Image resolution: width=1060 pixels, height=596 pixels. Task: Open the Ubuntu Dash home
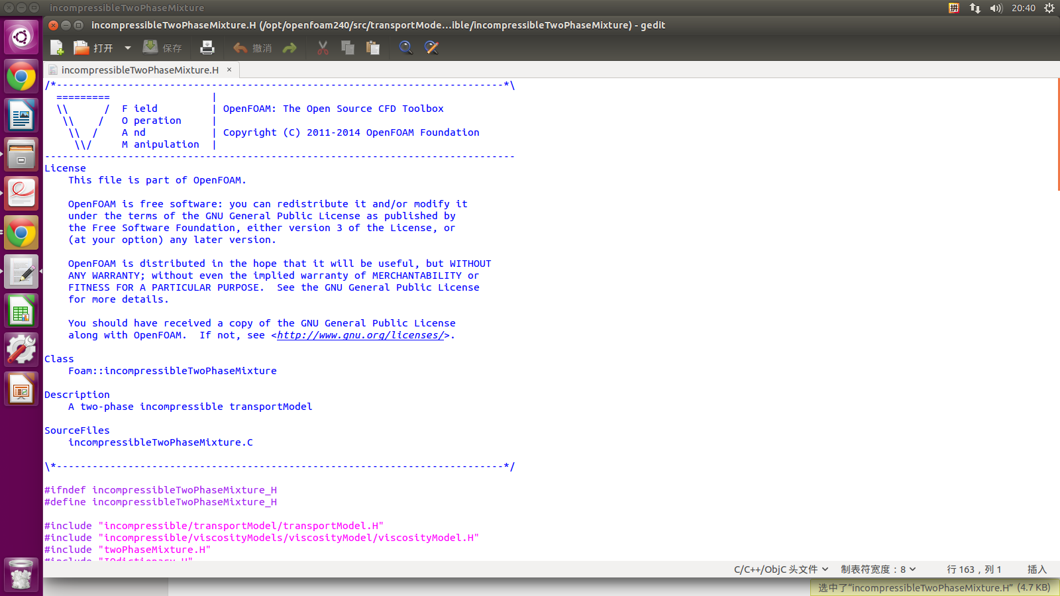tap(21, 37)
